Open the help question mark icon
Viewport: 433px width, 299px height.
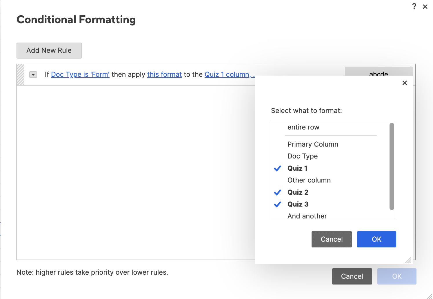pyautogui.click(x=414, y=6)
